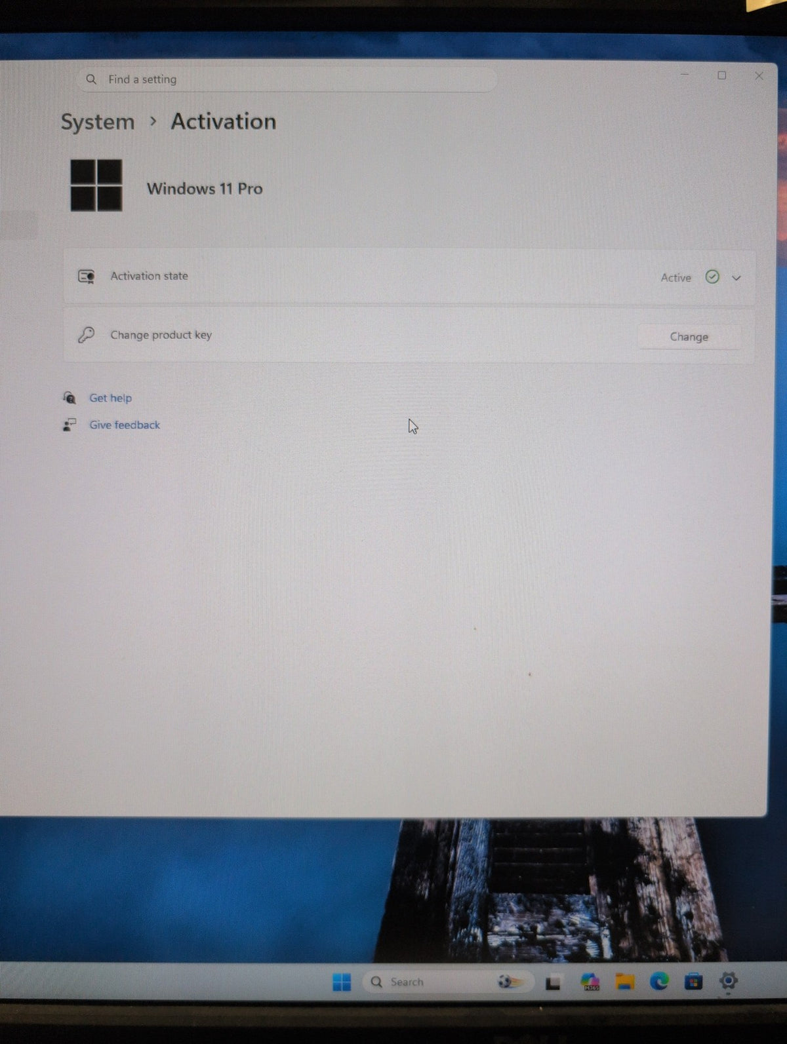This screenshot has width=787, height=1044.
Task: Expand the Activation state row chevron
Action: (x=737, y=278)
